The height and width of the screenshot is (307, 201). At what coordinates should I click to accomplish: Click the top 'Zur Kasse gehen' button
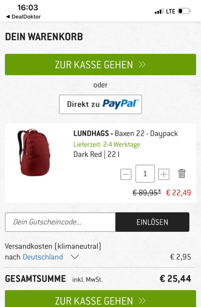tap(100, 64)
